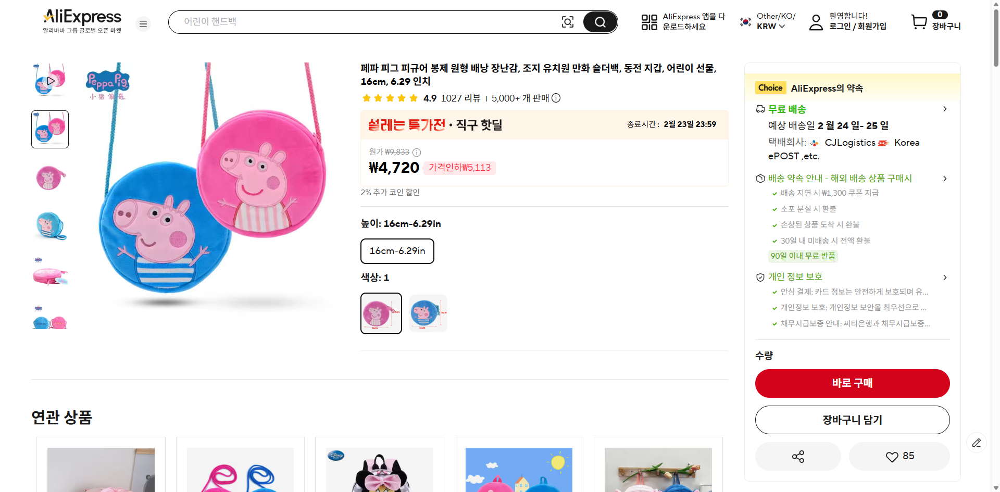The height and width of the screenshot is (492, 1000).
Task: Click the floating edit pencil icon
Action: click(x=977, y=443)
